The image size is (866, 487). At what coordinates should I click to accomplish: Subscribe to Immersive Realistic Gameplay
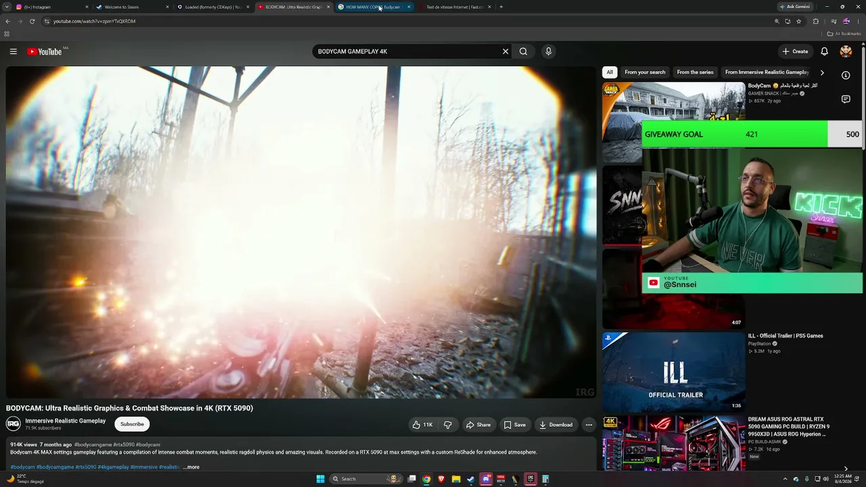click(x=132, y=424)
